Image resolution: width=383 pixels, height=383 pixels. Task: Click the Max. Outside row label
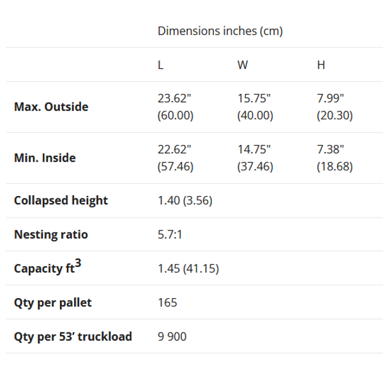(x=51, y=107)
